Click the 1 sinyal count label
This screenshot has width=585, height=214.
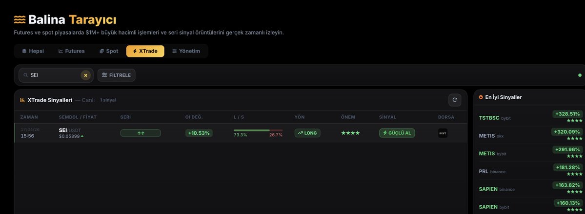(x=108, y=100)
